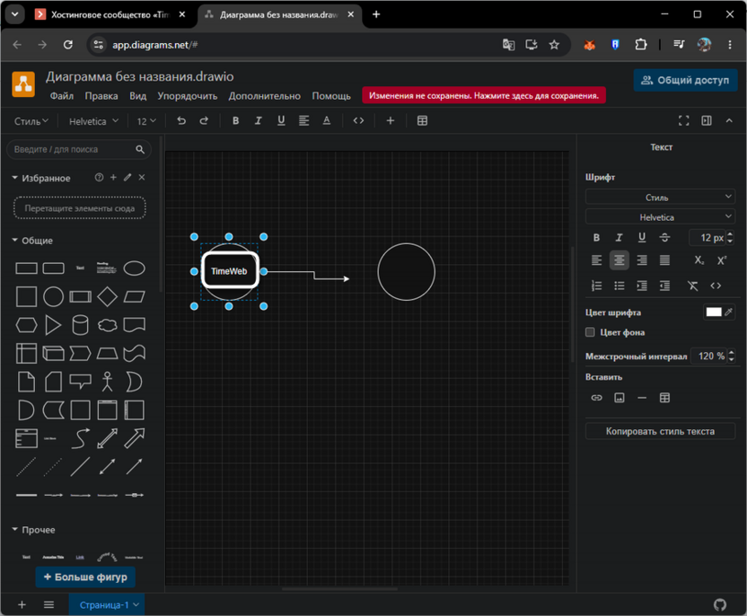The height and width of the screenshot is (616, 747).
Task: Open the font size 12 dropdown in toolbar
Action: (146, 121)
